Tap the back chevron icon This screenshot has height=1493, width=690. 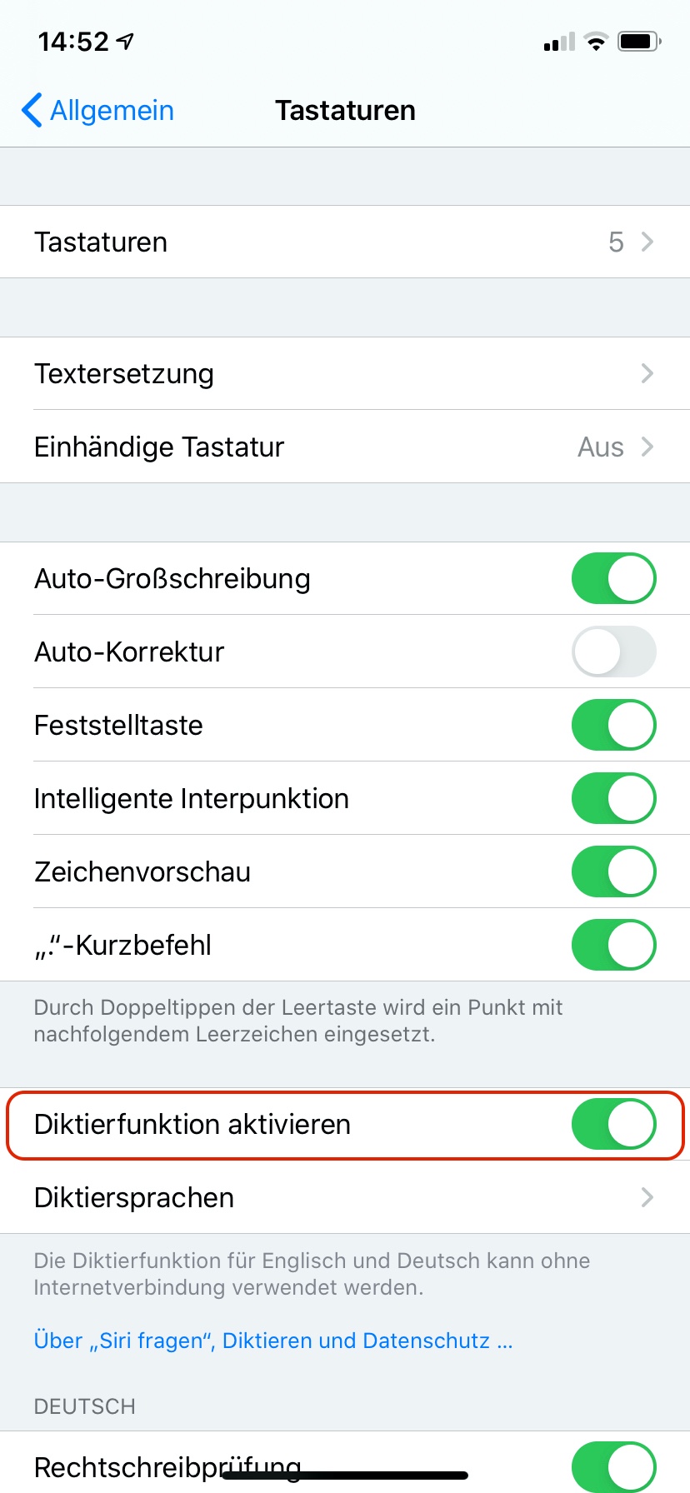pyautogui.click(x=32, y=110)
